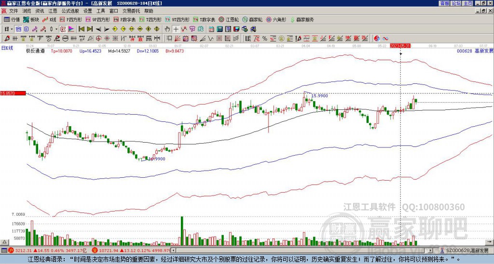This screenshot has height=264, width=494.
Task: Click the diamond icon with four arrows
Action: pos(157,29)
